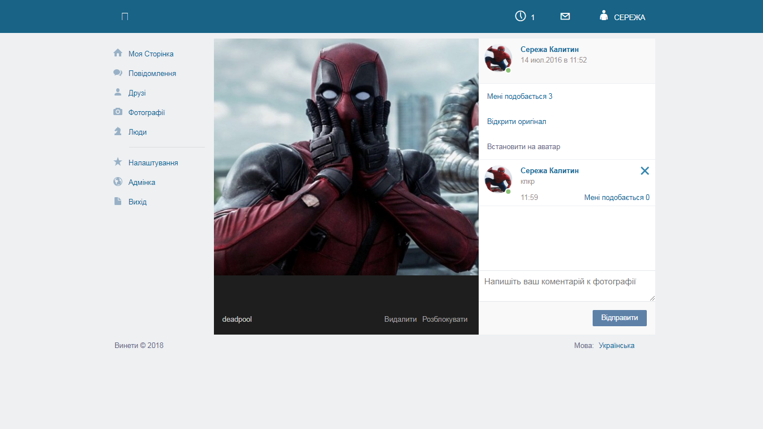
Task: Click the photo caption deadpool
Action: coord(237,320)
